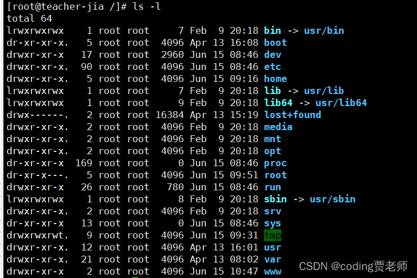Click the size value '780' for run

point(175,187)
